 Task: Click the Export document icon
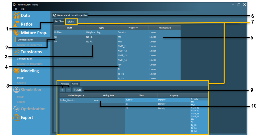[16, 118]
